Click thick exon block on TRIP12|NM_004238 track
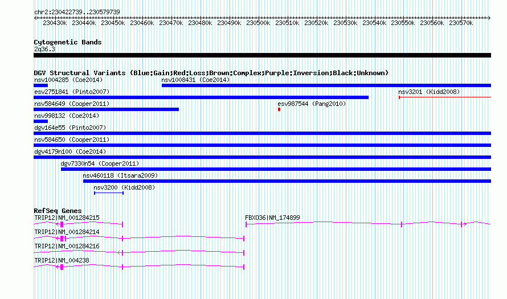 [x=62, y=267]
